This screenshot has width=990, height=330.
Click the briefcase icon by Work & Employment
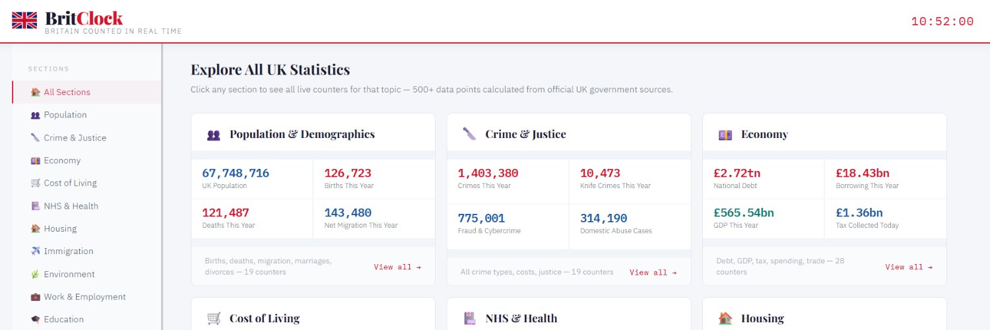click(x=35, y=297)
